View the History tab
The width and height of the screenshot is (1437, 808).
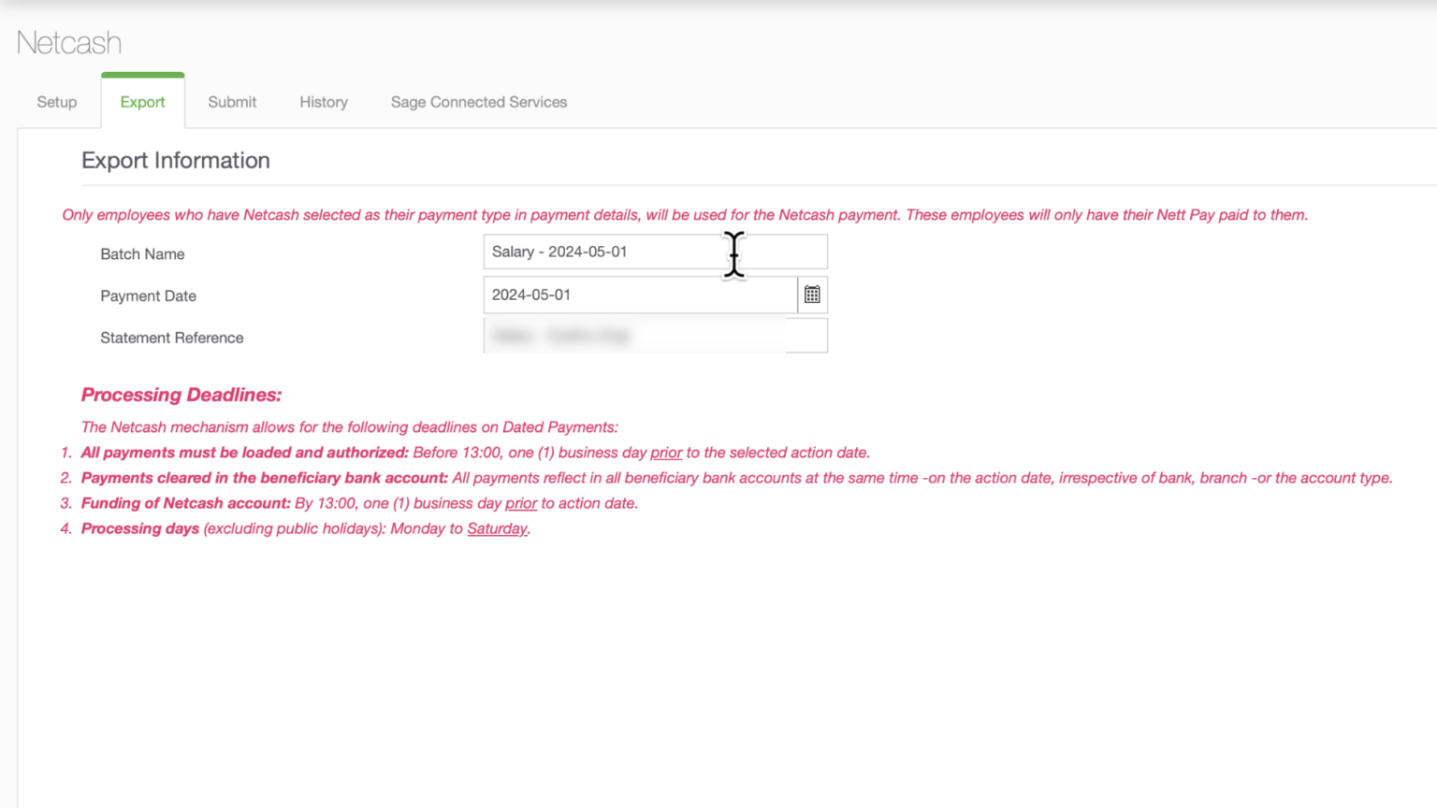point(323,101)
